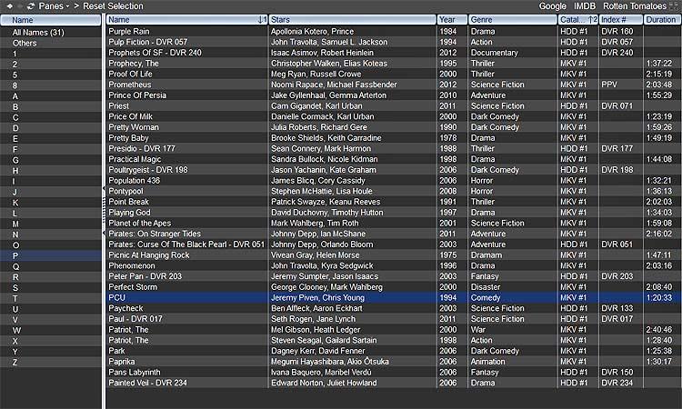
Task: Click the Name header in left pane
Action: click(50, 19)
